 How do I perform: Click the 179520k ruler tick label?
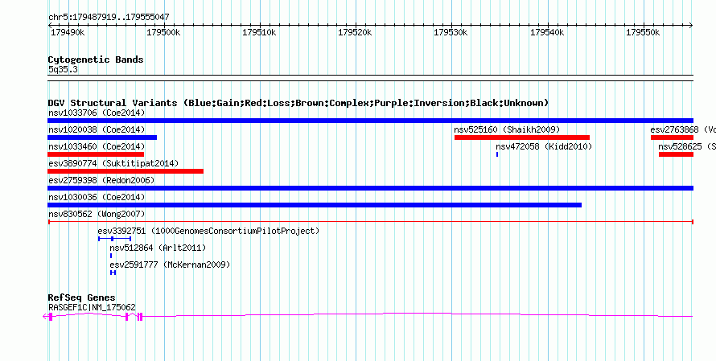356,33
